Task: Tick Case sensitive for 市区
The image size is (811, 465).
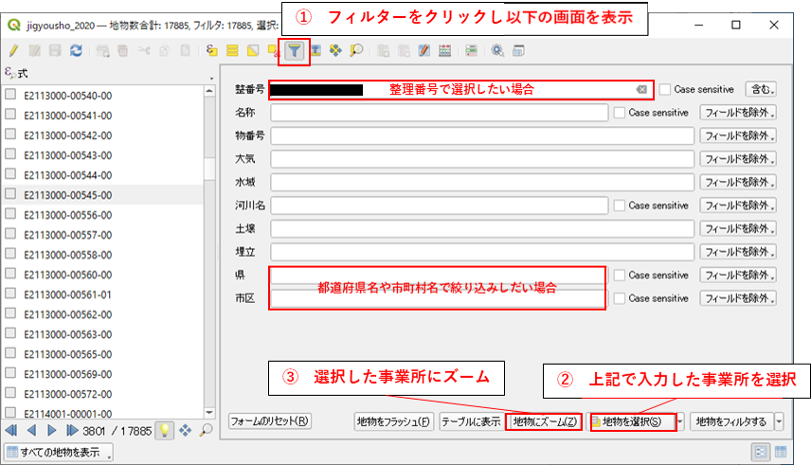Action: click(x=620, y=298)
